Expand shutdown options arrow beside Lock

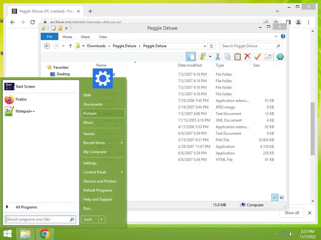tap(102, 219)
